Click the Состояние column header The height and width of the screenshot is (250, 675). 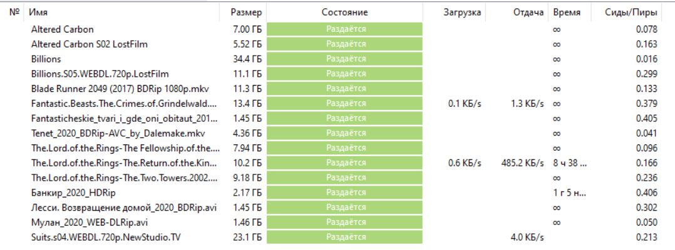tap(344, 12)
